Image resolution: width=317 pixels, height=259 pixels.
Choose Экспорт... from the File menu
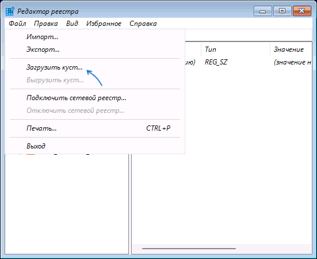click(95, 49)
